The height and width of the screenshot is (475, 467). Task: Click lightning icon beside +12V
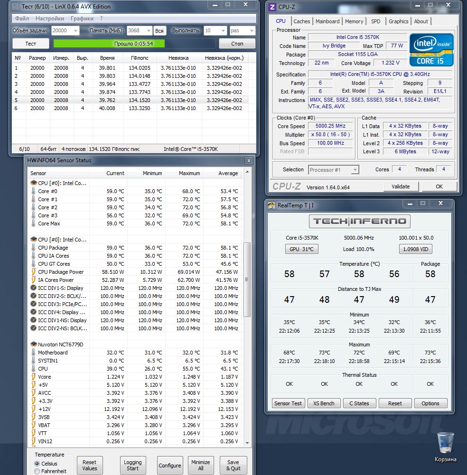33,409
